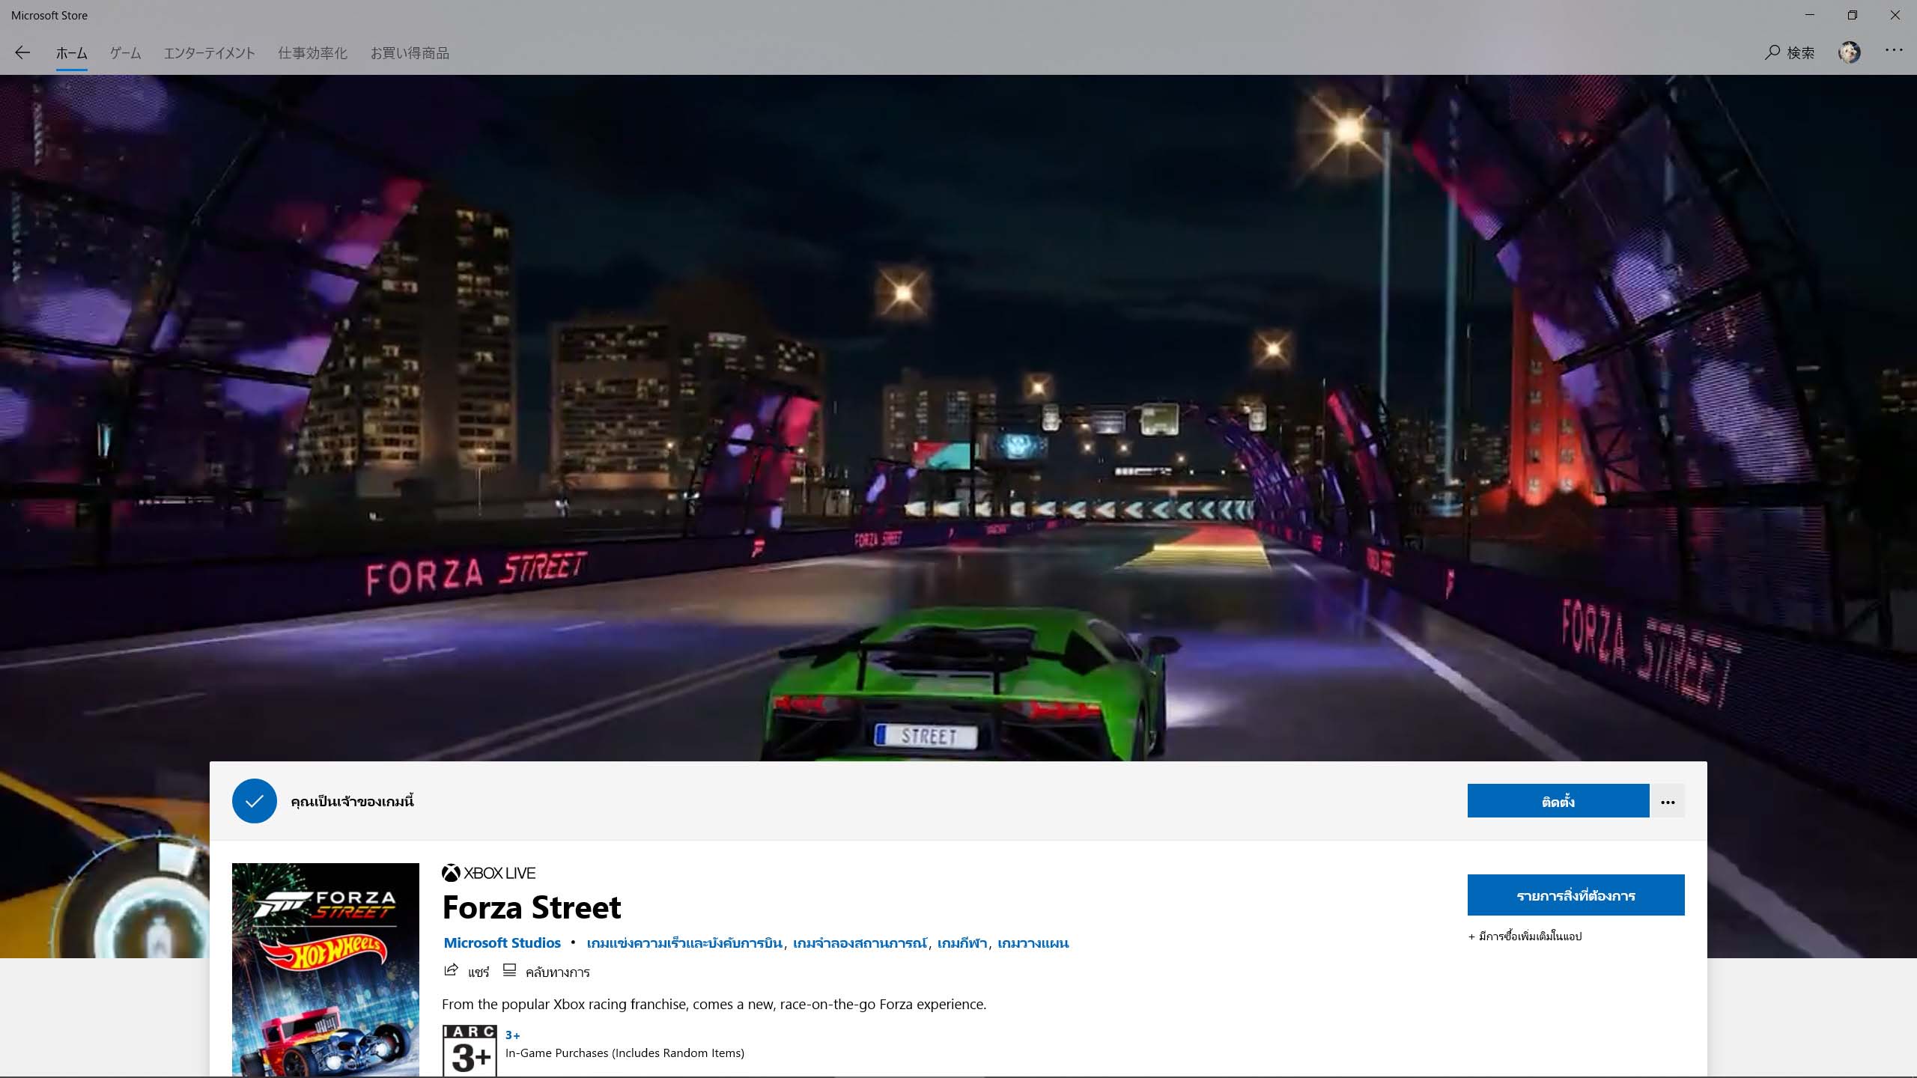1917x1078 pixels.
Task: Click the Forza Street Hot Wheels cover thumbnail
Action: (326, 970)
